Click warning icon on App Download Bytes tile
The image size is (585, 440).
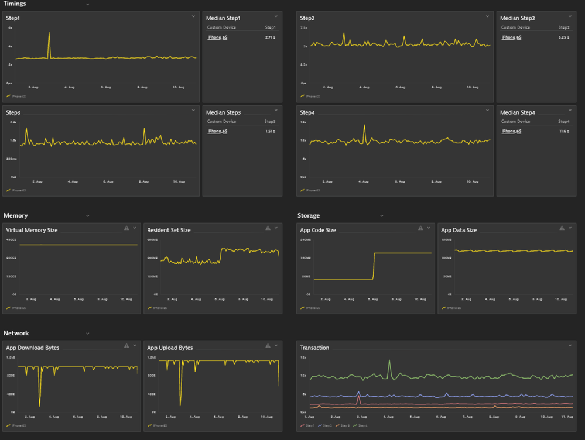coord(126,346)
